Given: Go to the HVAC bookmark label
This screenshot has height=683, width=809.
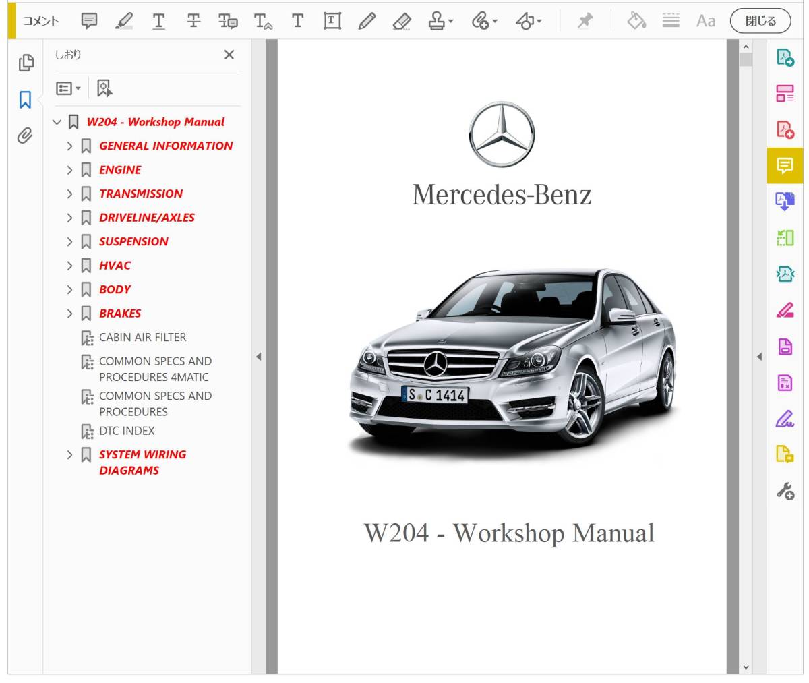Looking at the screenshot, I should tap(115, 266).
